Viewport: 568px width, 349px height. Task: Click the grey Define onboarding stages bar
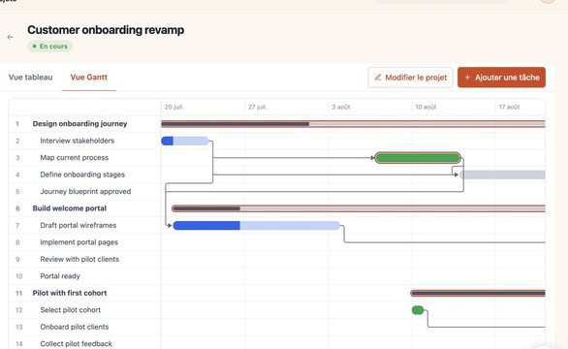tap(503, 174)
